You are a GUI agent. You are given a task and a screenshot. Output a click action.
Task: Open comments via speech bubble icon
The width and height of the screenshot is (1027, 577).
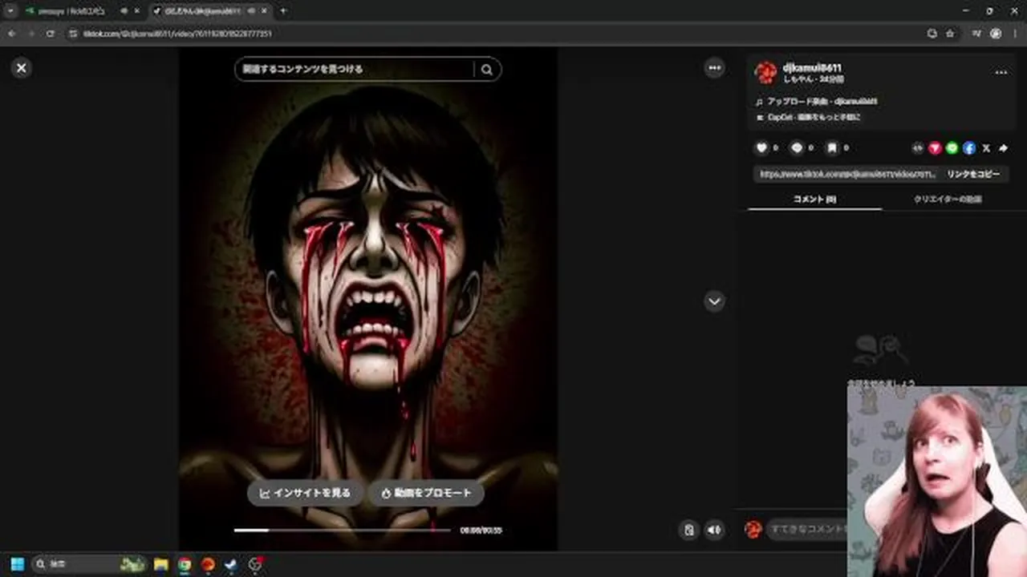click(x=797, y=148)
